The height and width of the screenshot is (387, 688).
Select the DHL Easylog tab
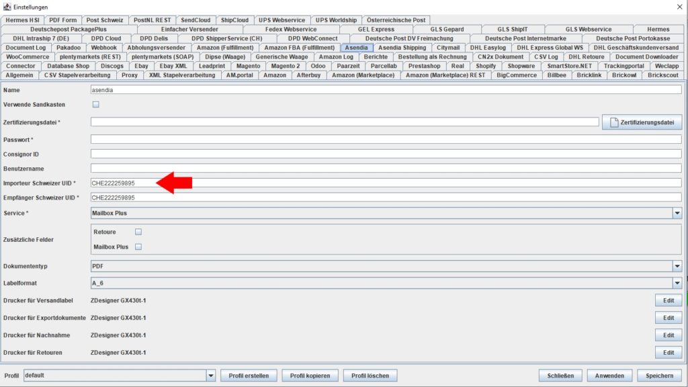pyautogui.click(x=488, y=48)
